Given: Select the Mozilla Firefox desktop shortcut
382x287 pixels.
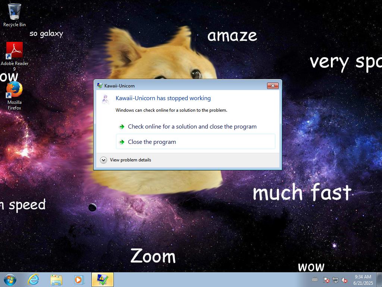Looking at the screenshot, I should click(x=15, y=96).
